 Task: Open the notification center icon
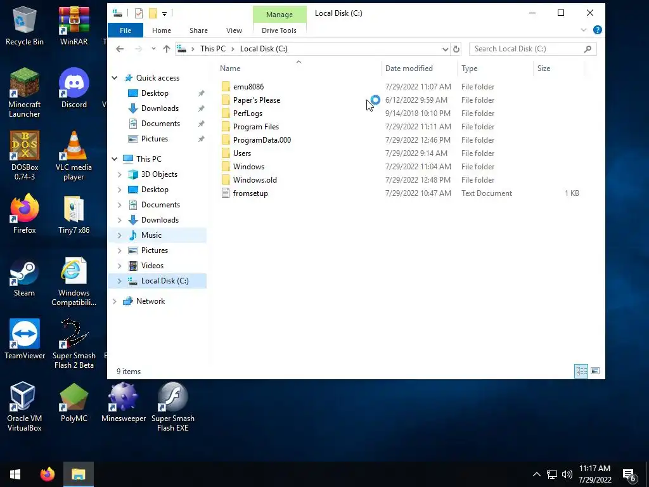tap(629, 474)
